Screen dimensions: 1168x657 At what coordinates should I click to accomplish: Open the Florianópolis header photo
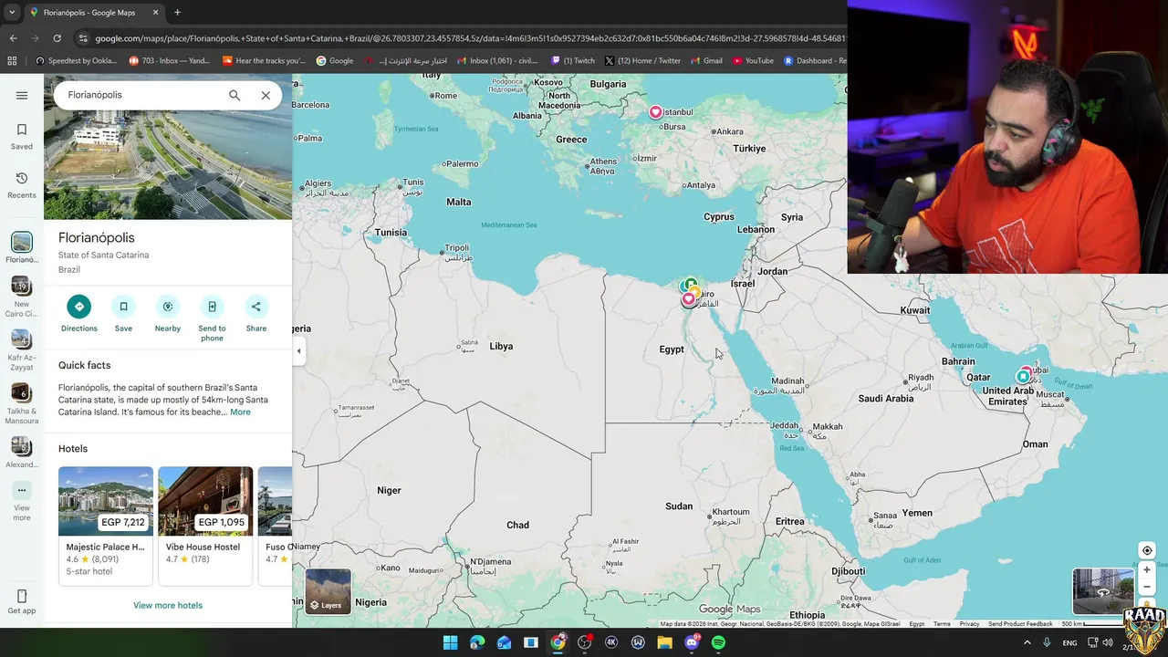[x=168, y=164]
